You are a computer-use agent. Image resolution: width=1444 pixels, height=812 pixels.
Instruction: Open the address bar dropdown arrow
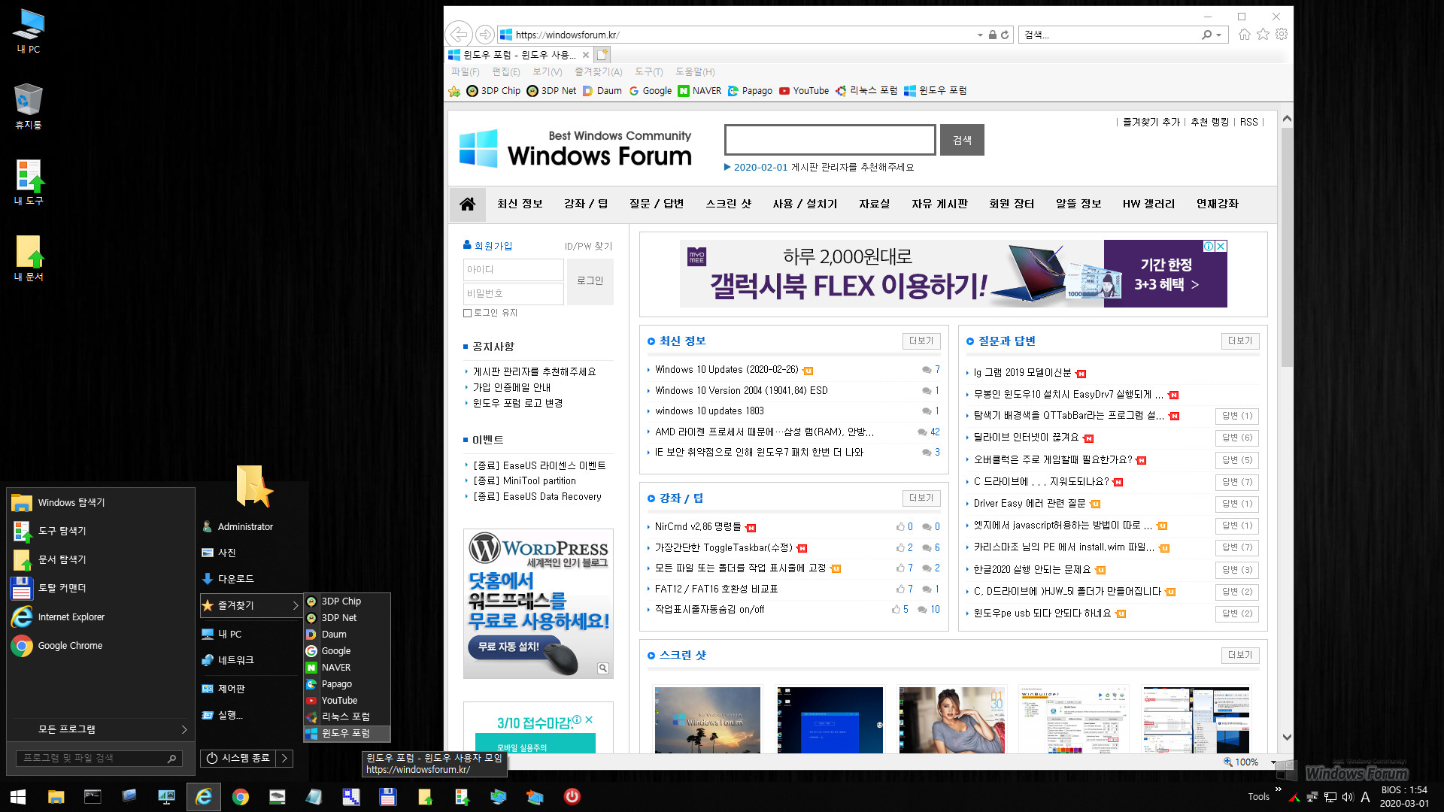[979, 35]
